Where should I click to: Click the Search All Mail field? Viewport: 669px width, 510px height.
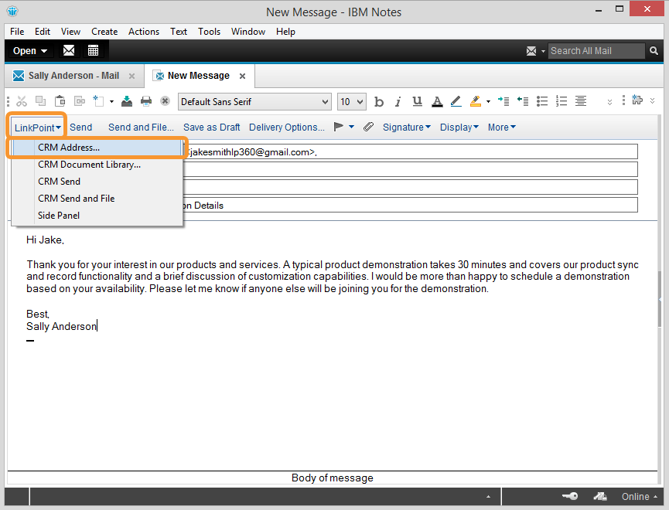pos(596,51)
